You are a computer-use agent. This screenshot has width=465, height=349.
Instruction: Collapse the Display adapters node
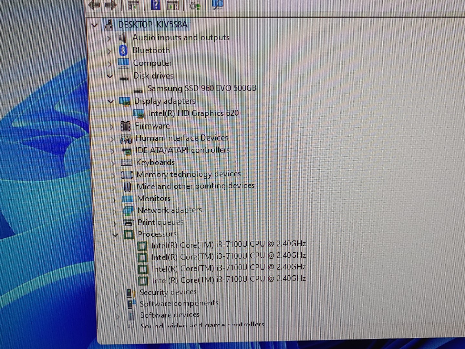pos(110,101)
